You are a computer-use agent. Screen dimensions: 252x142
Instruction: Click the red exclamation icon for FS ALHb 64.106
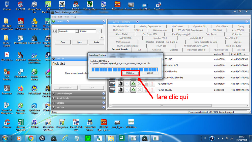[x=152, y=83]
